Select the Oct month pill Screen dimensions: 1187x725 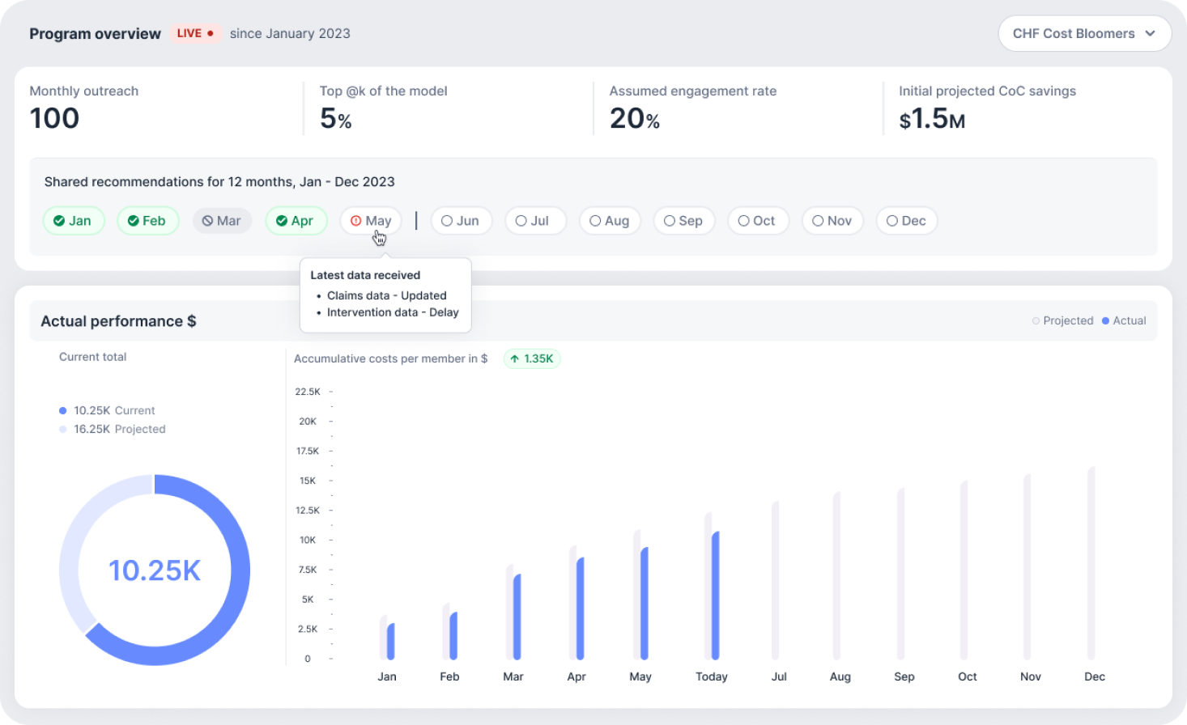point(758,220)
